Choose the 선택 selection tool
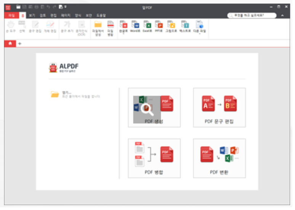This screenshot has height=210, width=295. [22, 27]
